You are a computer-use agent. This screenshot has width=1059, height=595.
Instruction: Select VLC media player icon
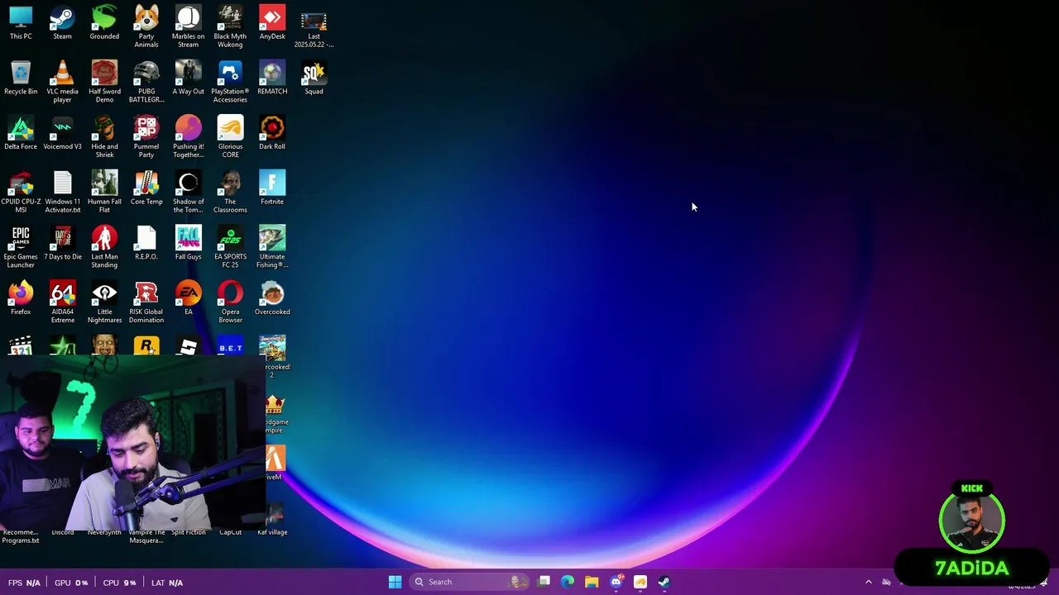62,82
